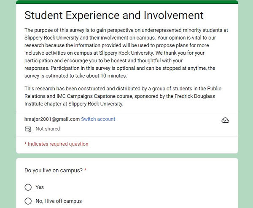Click the "Not shared" status text
253x208 pixels.
pos(48,129)
